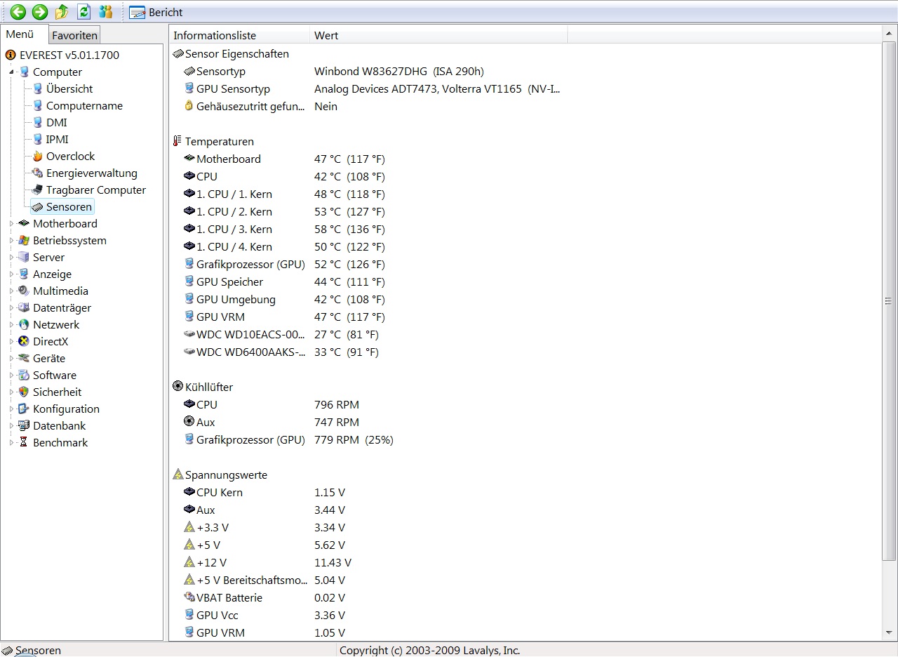Select EVEREST v5.01.1700 root node
The image size is (898, 657).
[69, 55]
